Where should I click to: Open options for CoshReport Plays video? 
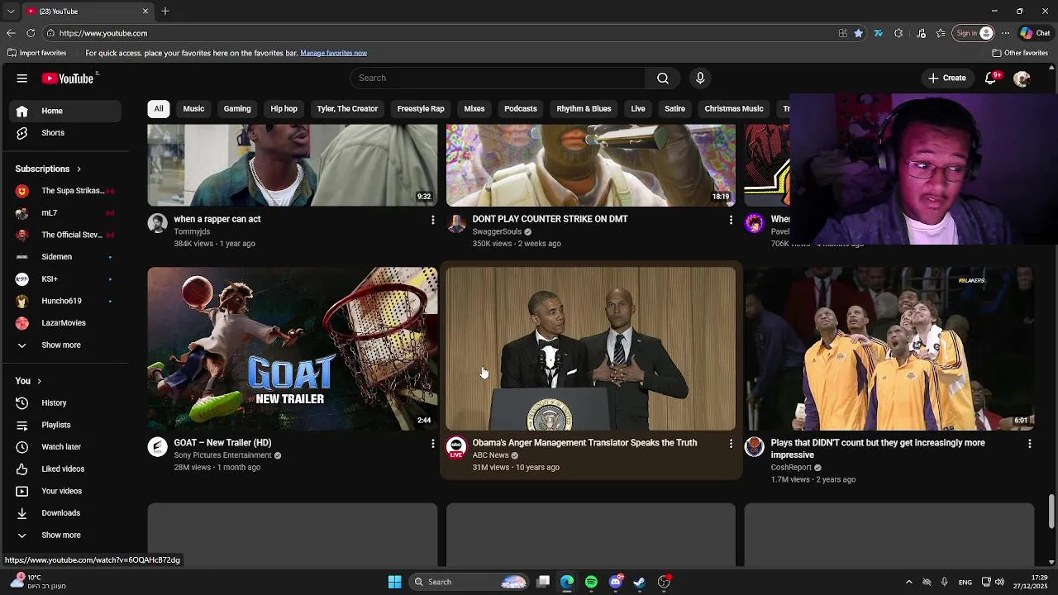(1029, 444)
